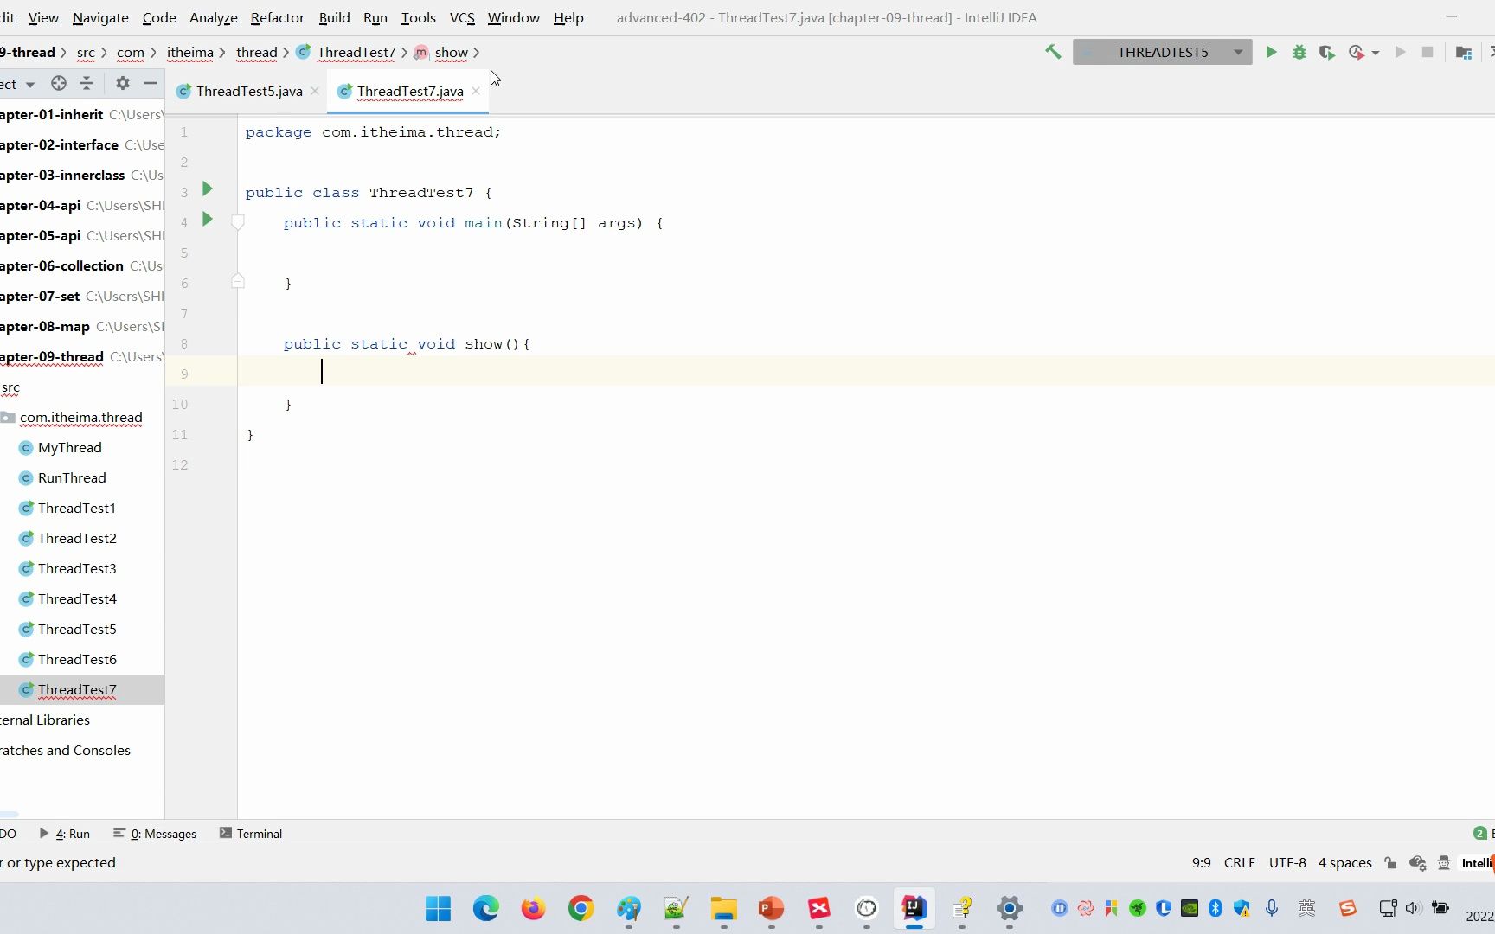
Task: Expand the profiler run options arrow
Action: (x=1376, y=53)
